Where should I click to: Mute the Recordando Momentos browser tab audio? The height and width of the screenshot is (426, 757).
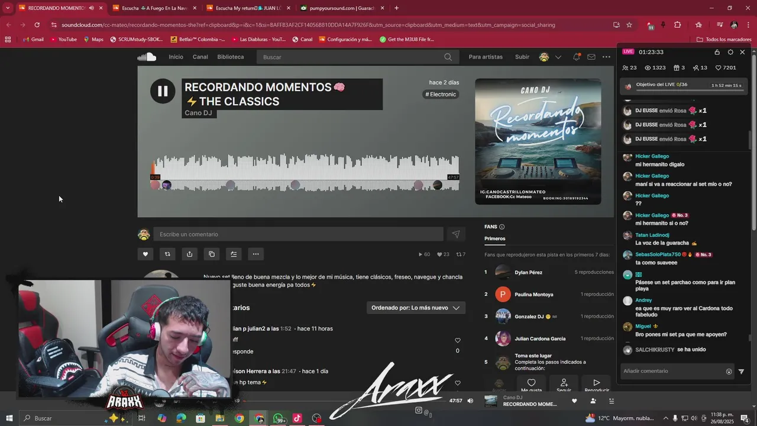[x=91, y=8]
